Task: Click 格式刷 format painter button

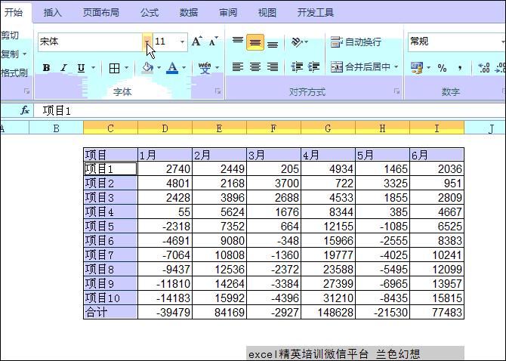Action: pyautogui.click(x=14, y=73)
